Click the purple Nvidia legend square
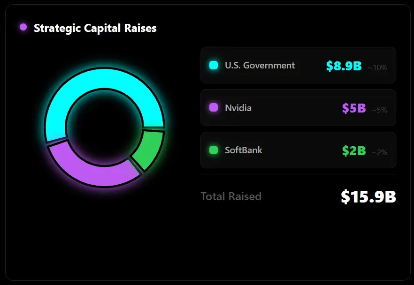 214,108
